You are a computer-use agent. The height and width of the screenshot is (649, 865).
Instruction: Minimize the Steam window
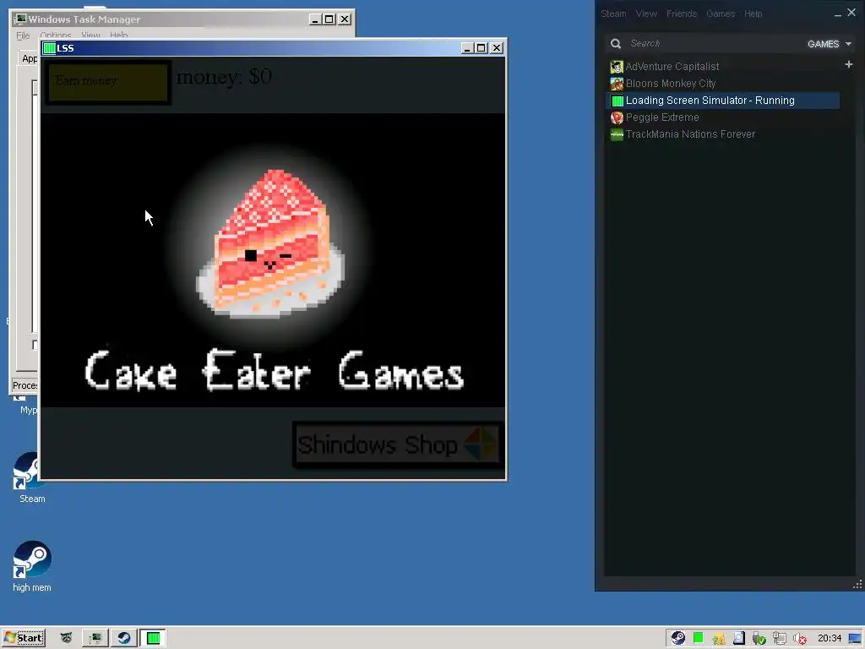[837, 14]
